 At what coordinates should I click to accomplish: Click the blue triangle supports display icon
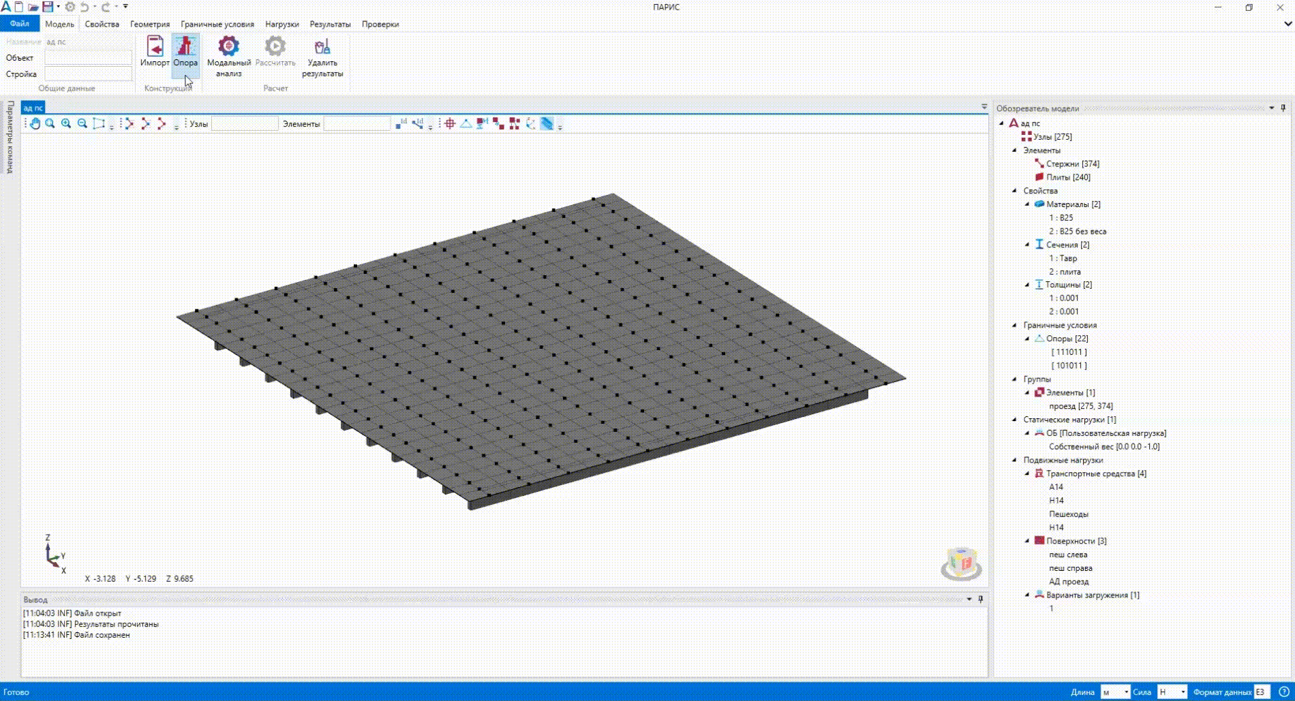click(x=466, y=123)
